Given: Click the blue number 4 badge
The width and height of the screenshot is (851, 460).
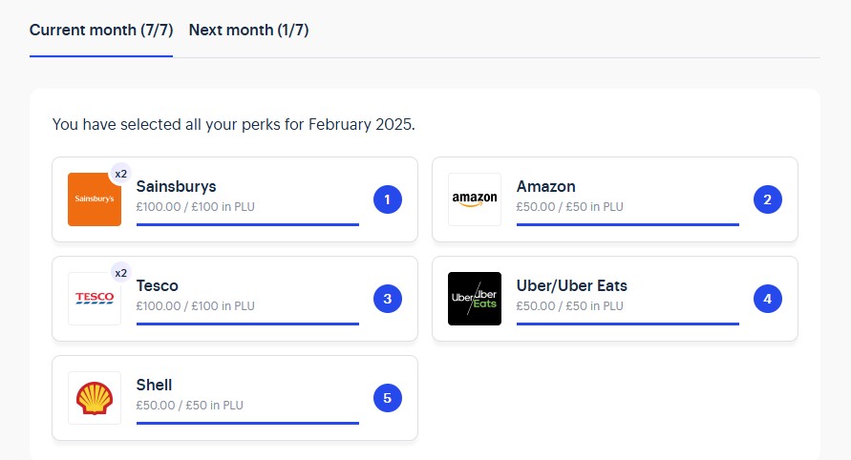Looking at the screenshot, I should point(767,299).
